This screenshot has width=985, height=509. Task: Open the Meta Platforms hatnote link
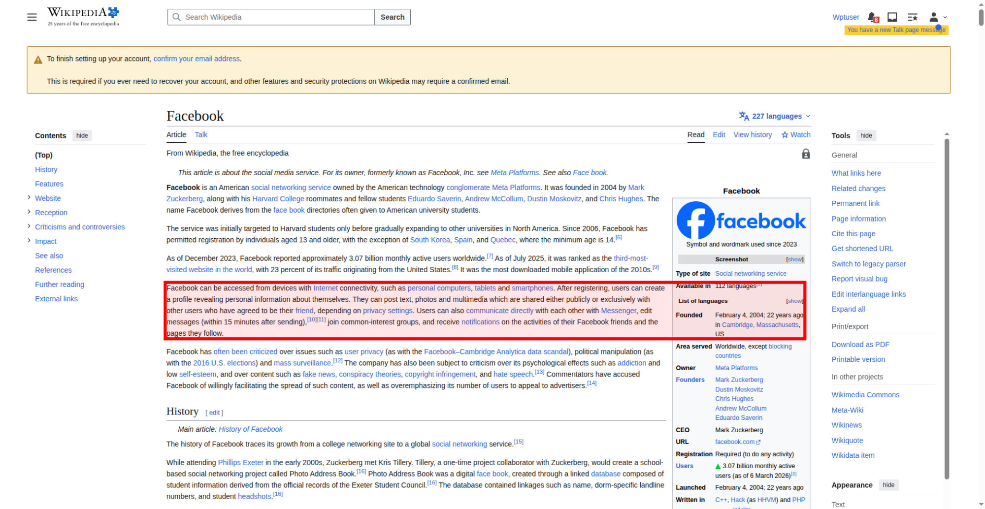tap(515, 173)
